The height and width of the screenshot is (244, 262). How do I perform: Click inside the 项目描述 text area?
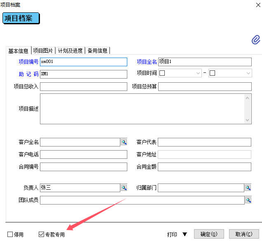click(x=142, y=109)
